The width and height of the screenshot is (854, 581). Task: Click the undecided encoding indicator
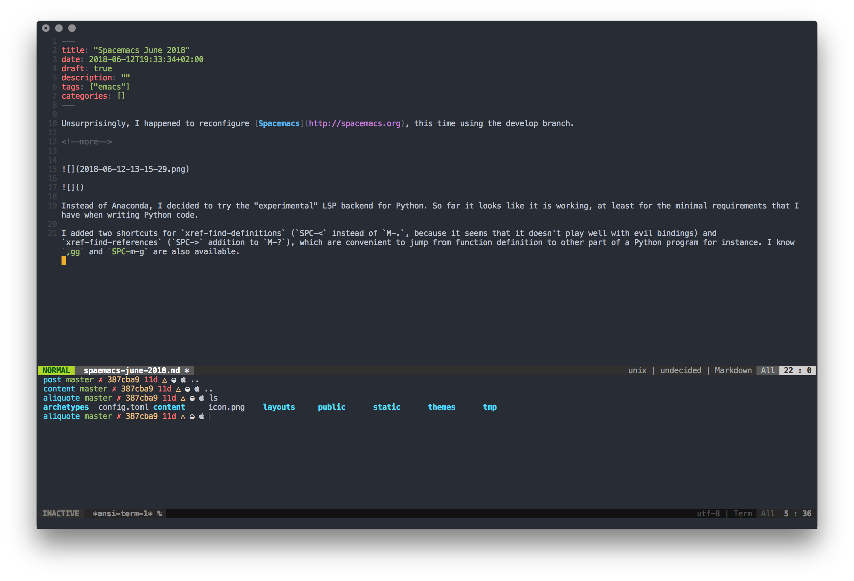(681, 371)
